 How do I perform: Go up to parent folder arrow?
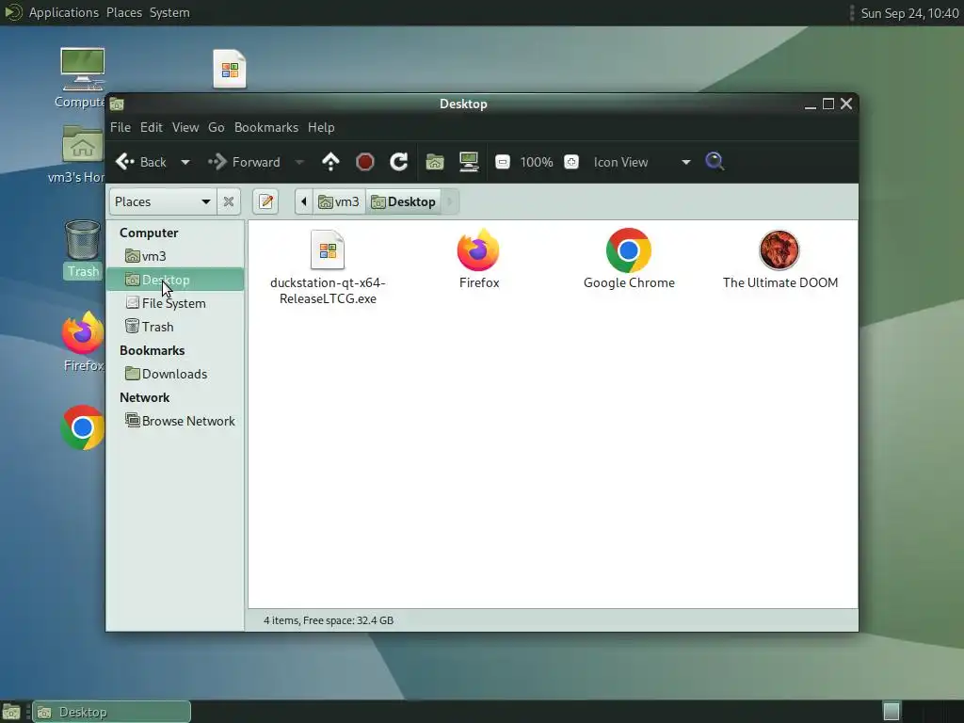point(330,162)
